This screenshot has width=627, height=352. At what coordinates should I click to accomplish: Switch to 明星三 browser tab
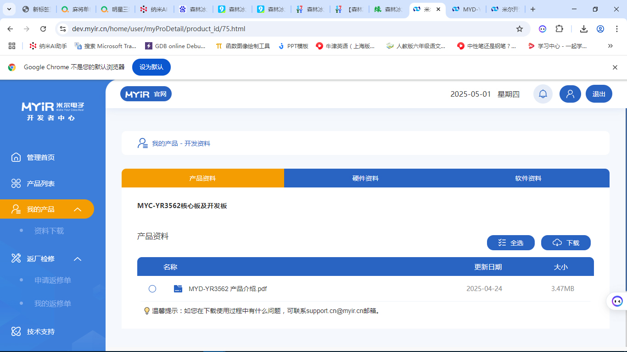(116, 9)
